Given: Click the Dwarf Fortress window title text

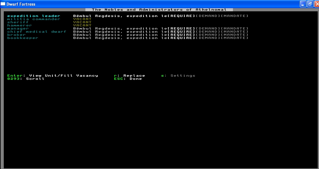Looking at the screenshot, I should [x=21, y=4].
